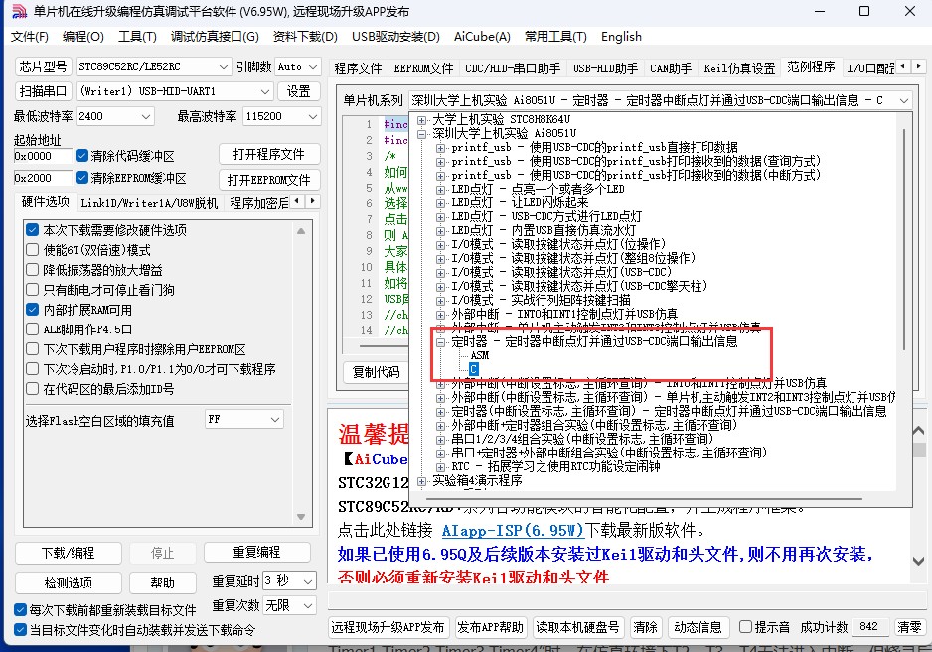The height and width of the screenshot is (652, 932).
Task: Open the USB驱动安装(D) menu
Action: (395, 36)
